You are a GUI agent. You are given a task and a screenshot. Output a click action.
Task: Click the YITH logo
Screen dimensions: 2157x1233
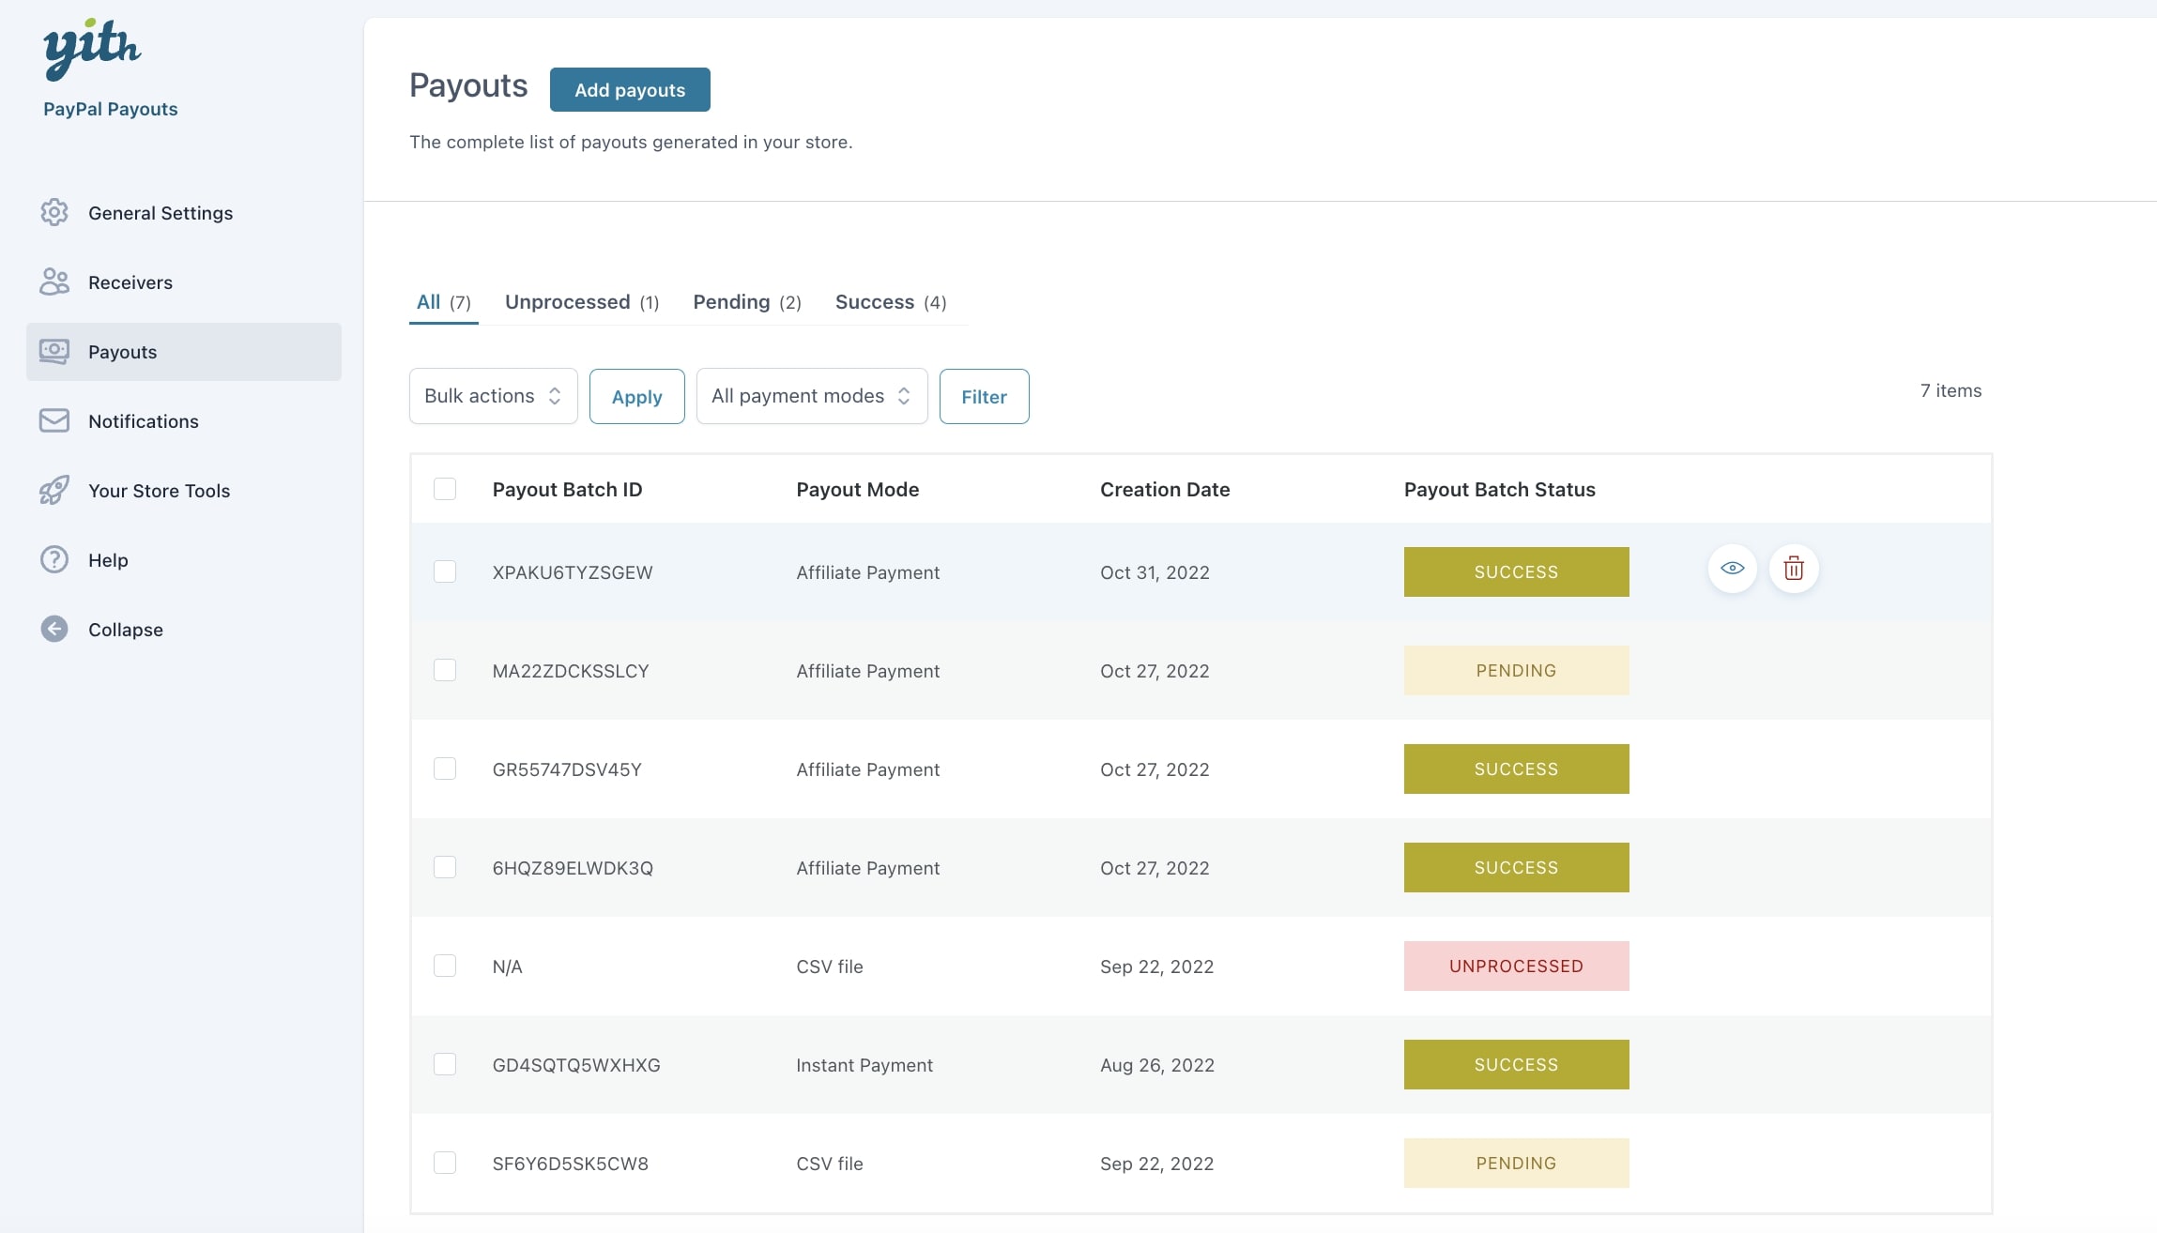pyautogui.click(x=92, y=49)
